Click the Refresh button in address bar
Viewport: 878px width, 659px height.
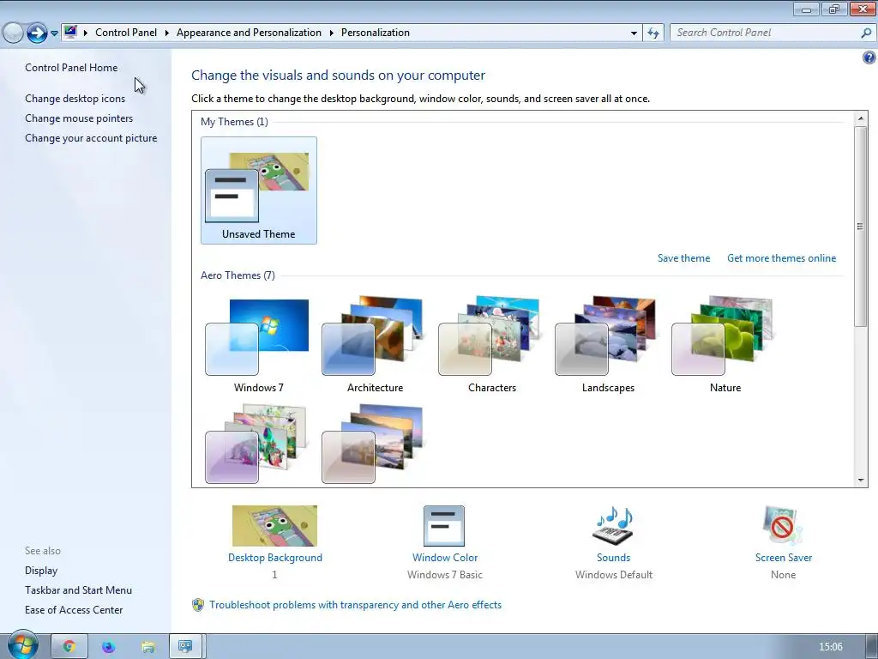653,33
